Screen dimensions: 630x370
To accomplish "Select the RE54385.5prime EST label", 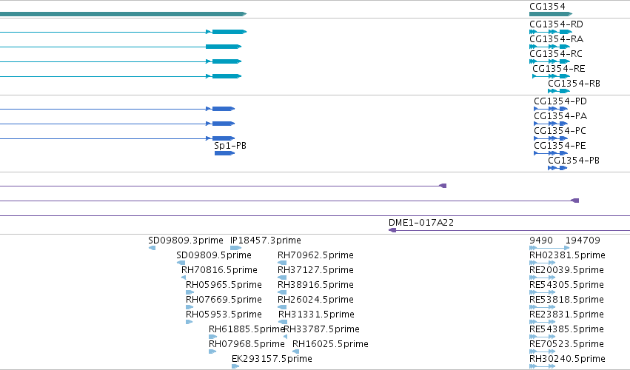I will click(x=566, y=329).
